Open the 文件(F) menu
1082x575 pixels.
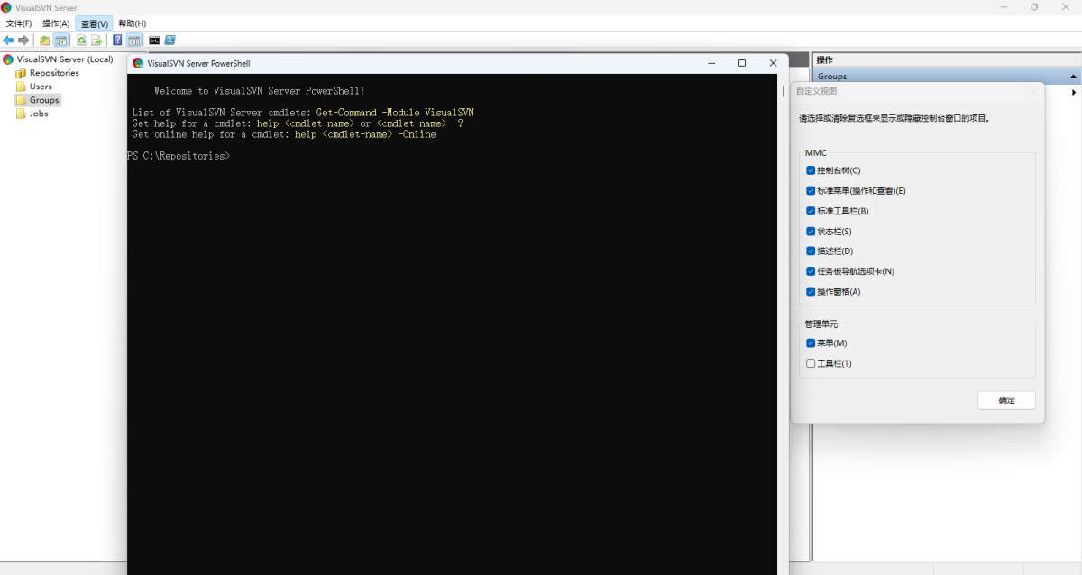point(19,23)
